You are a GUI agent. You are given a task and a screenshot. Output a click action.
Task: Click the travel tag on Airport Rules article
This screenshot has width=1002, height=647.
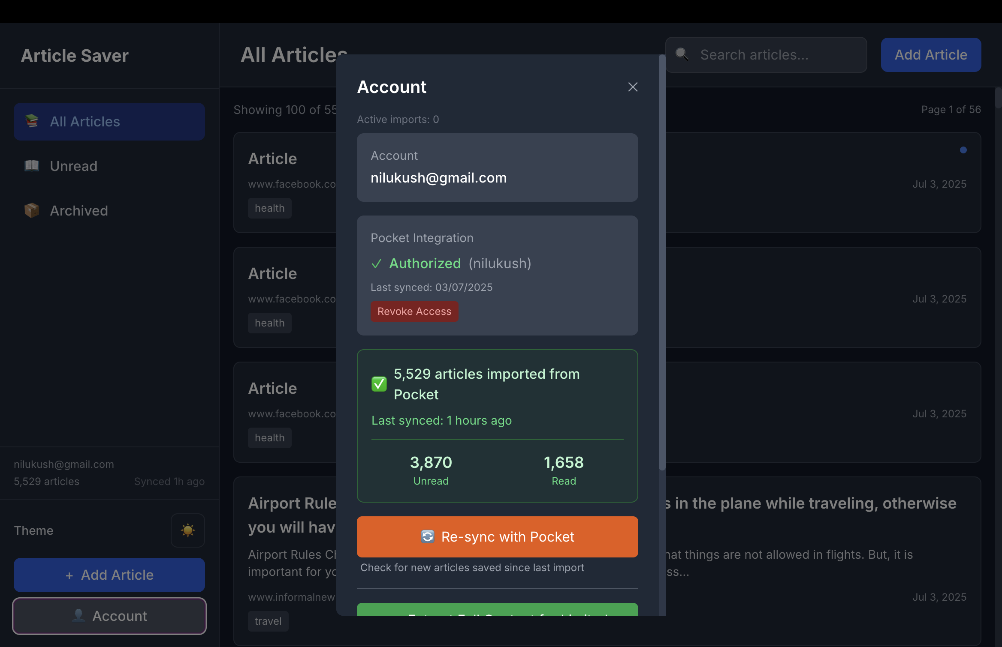point(268,621)
